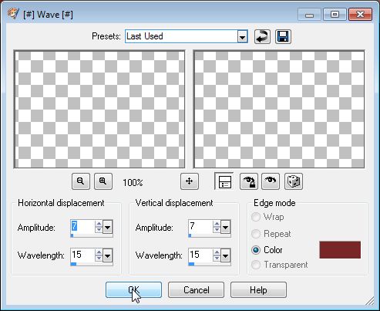Click the Reset to default curved arrow icon

point(262,36)
